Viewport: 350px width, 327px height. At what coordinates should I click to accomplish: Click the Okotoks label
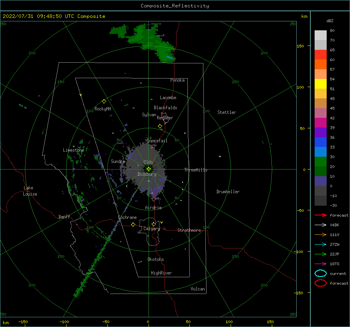[156, 259]
